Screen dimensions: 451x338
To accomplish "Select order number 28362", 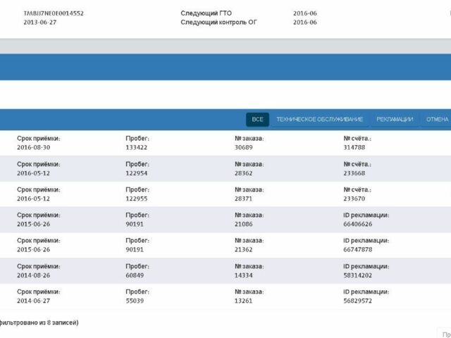I will coord(244,173).
